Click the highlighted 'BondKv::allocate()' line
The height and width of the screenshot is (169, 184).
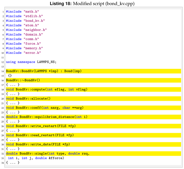point(93,99)
